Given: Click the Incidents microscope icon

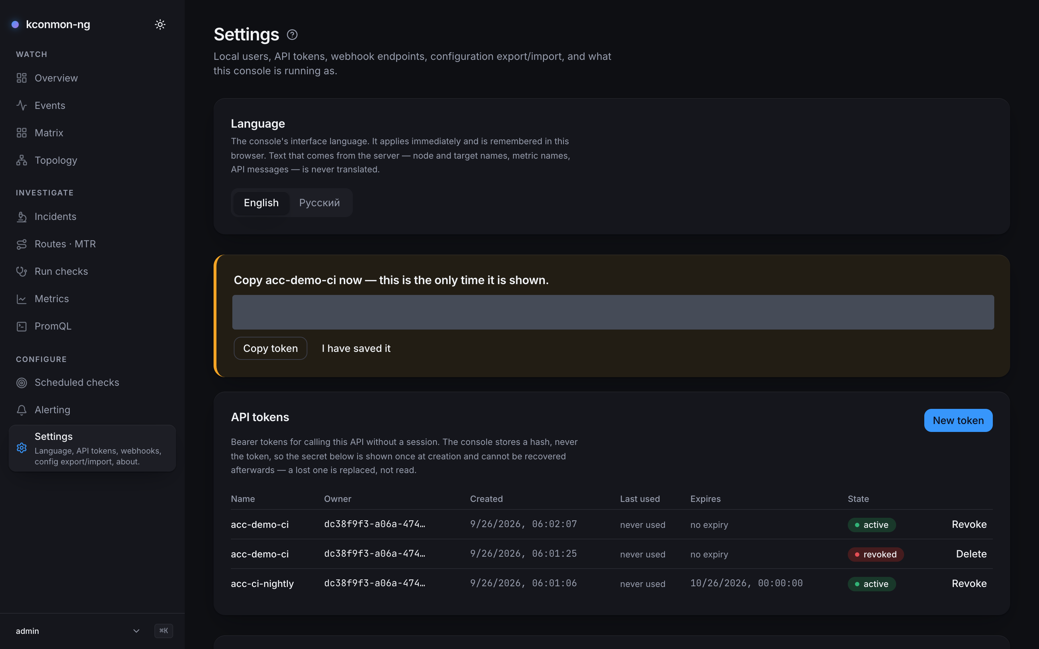Looking at the screenshot, I should 22,217.
